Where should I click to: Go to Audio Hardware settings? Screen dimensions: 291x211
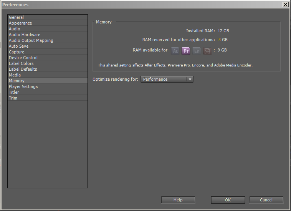[x=48, y=35]
